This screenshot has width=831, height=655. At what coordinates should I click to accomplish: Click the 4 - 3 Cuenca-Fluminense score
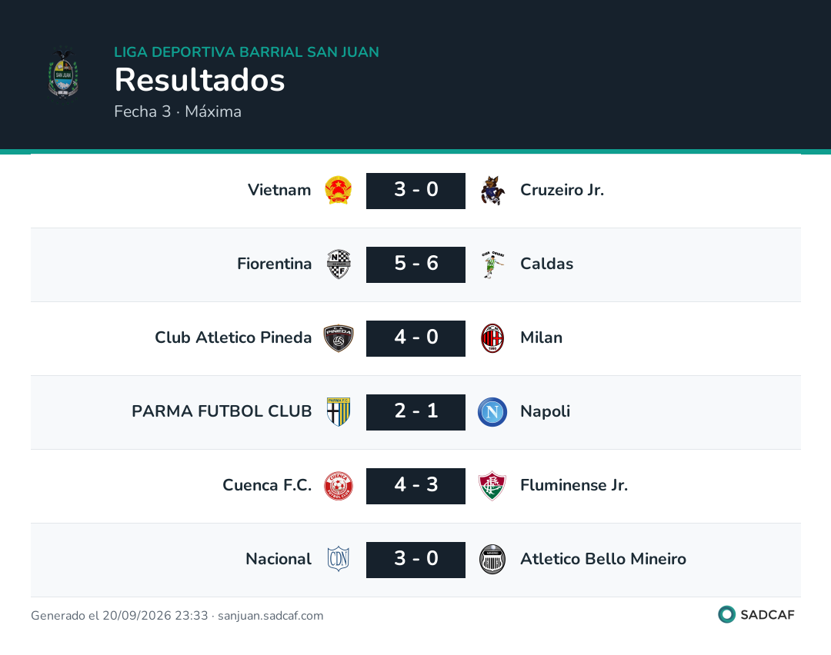pos(415,486)
